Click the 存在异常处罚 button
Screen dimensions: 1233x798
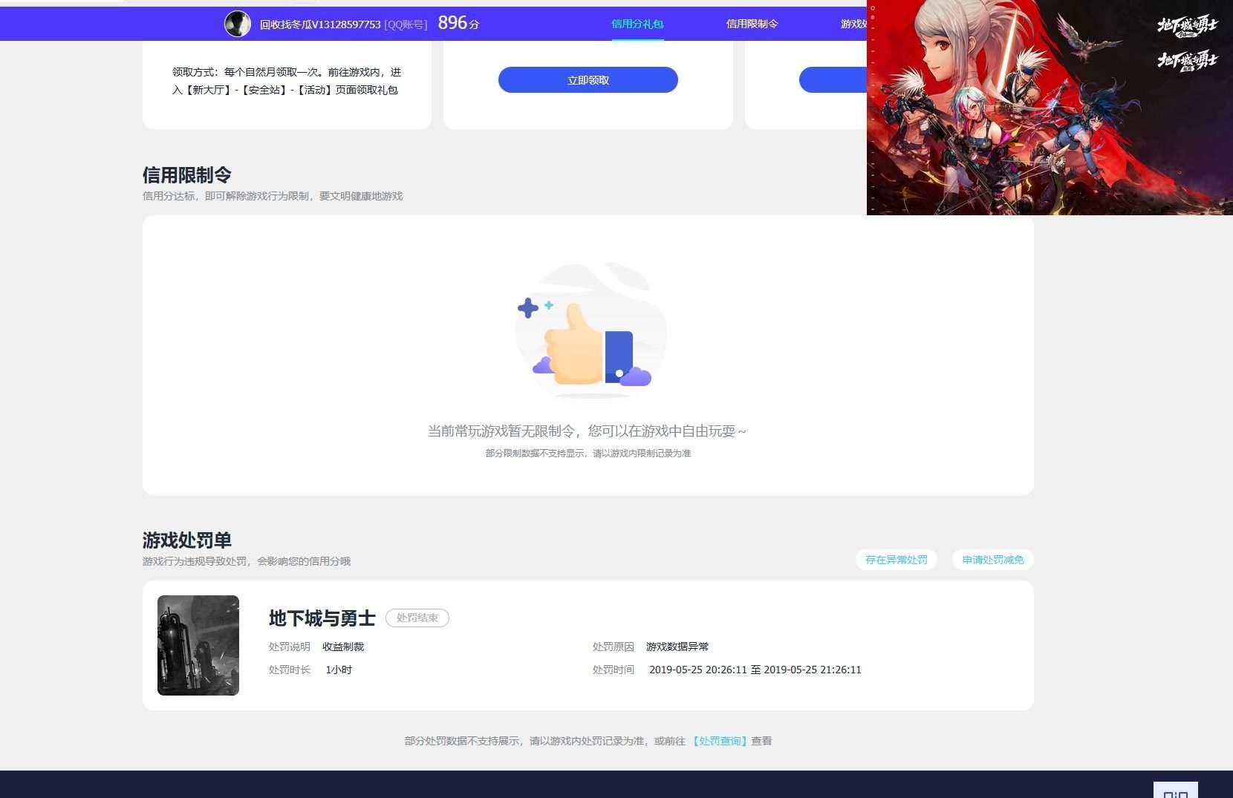(x=896, y=560)
